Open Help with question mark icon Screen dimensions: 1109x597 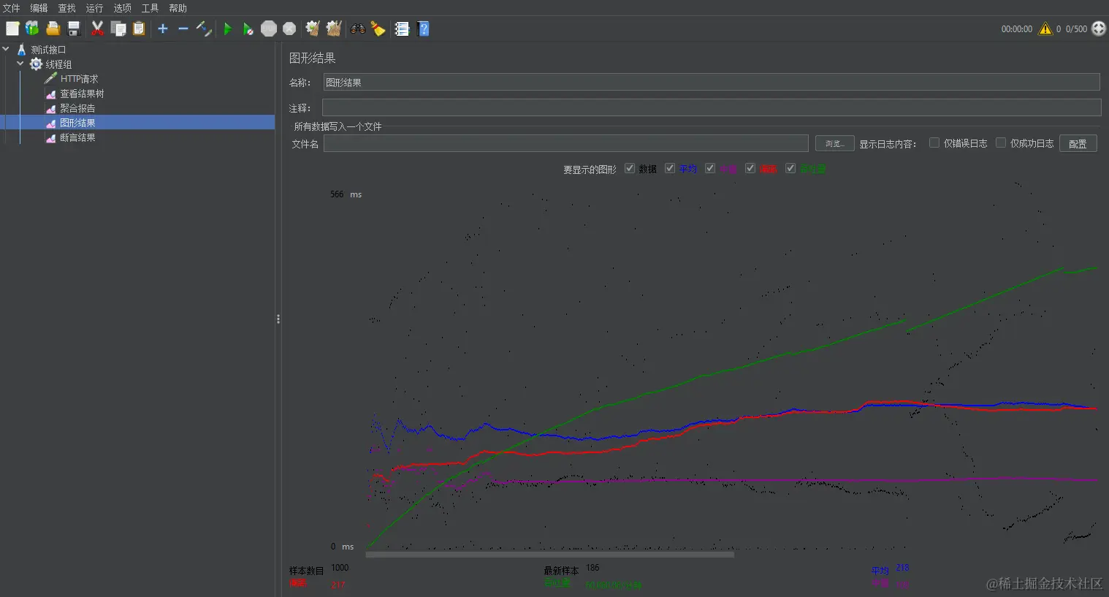click(x=423, y=28)
